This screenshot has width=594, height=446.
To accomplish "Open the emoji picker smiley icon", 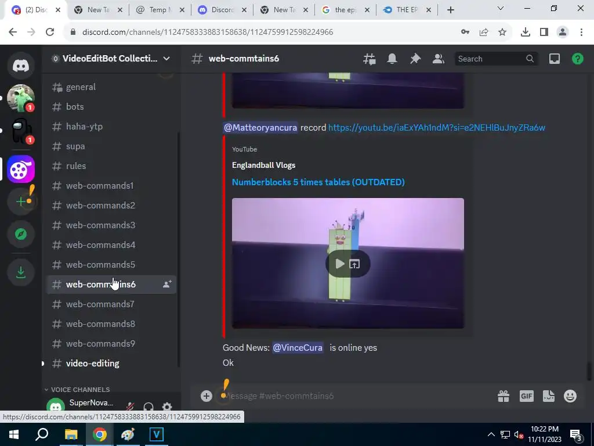I will click(570, 396).
